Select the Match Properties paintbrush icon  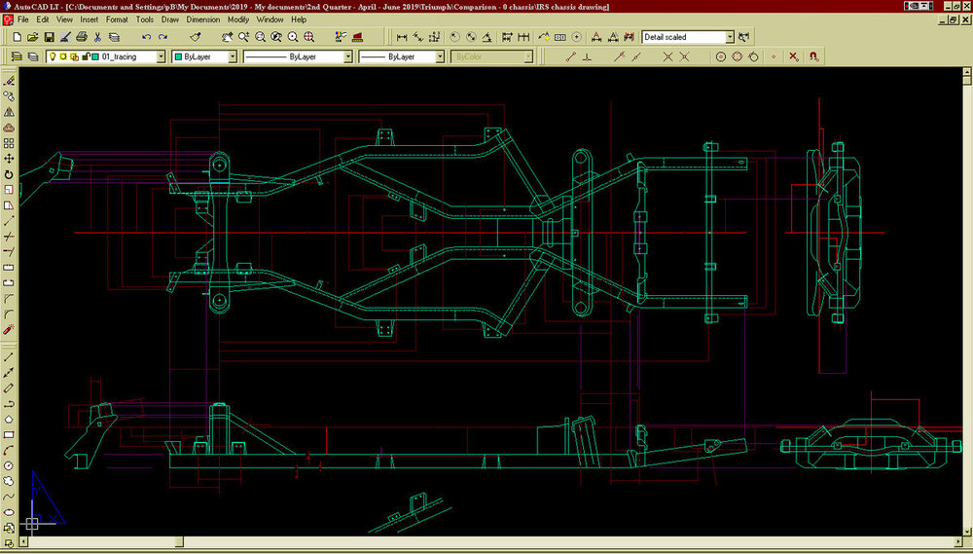[x=196, y=37]
